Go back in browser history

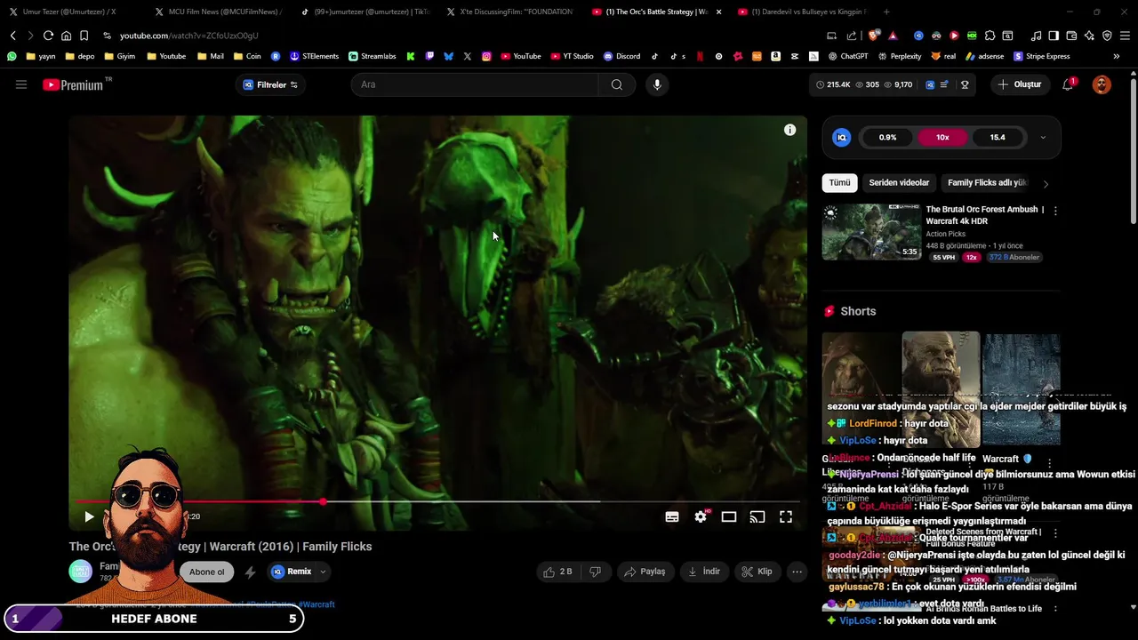(x=13, y=36)
